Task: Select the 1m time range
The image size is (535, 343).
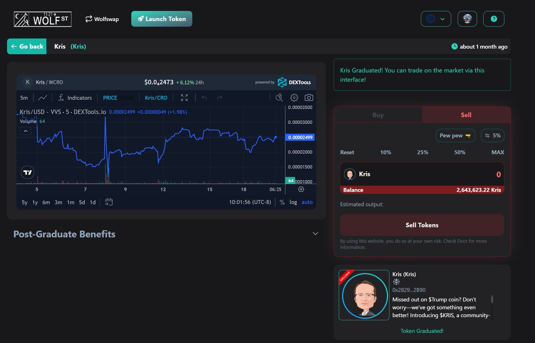Action: click(x=70, y=202)
